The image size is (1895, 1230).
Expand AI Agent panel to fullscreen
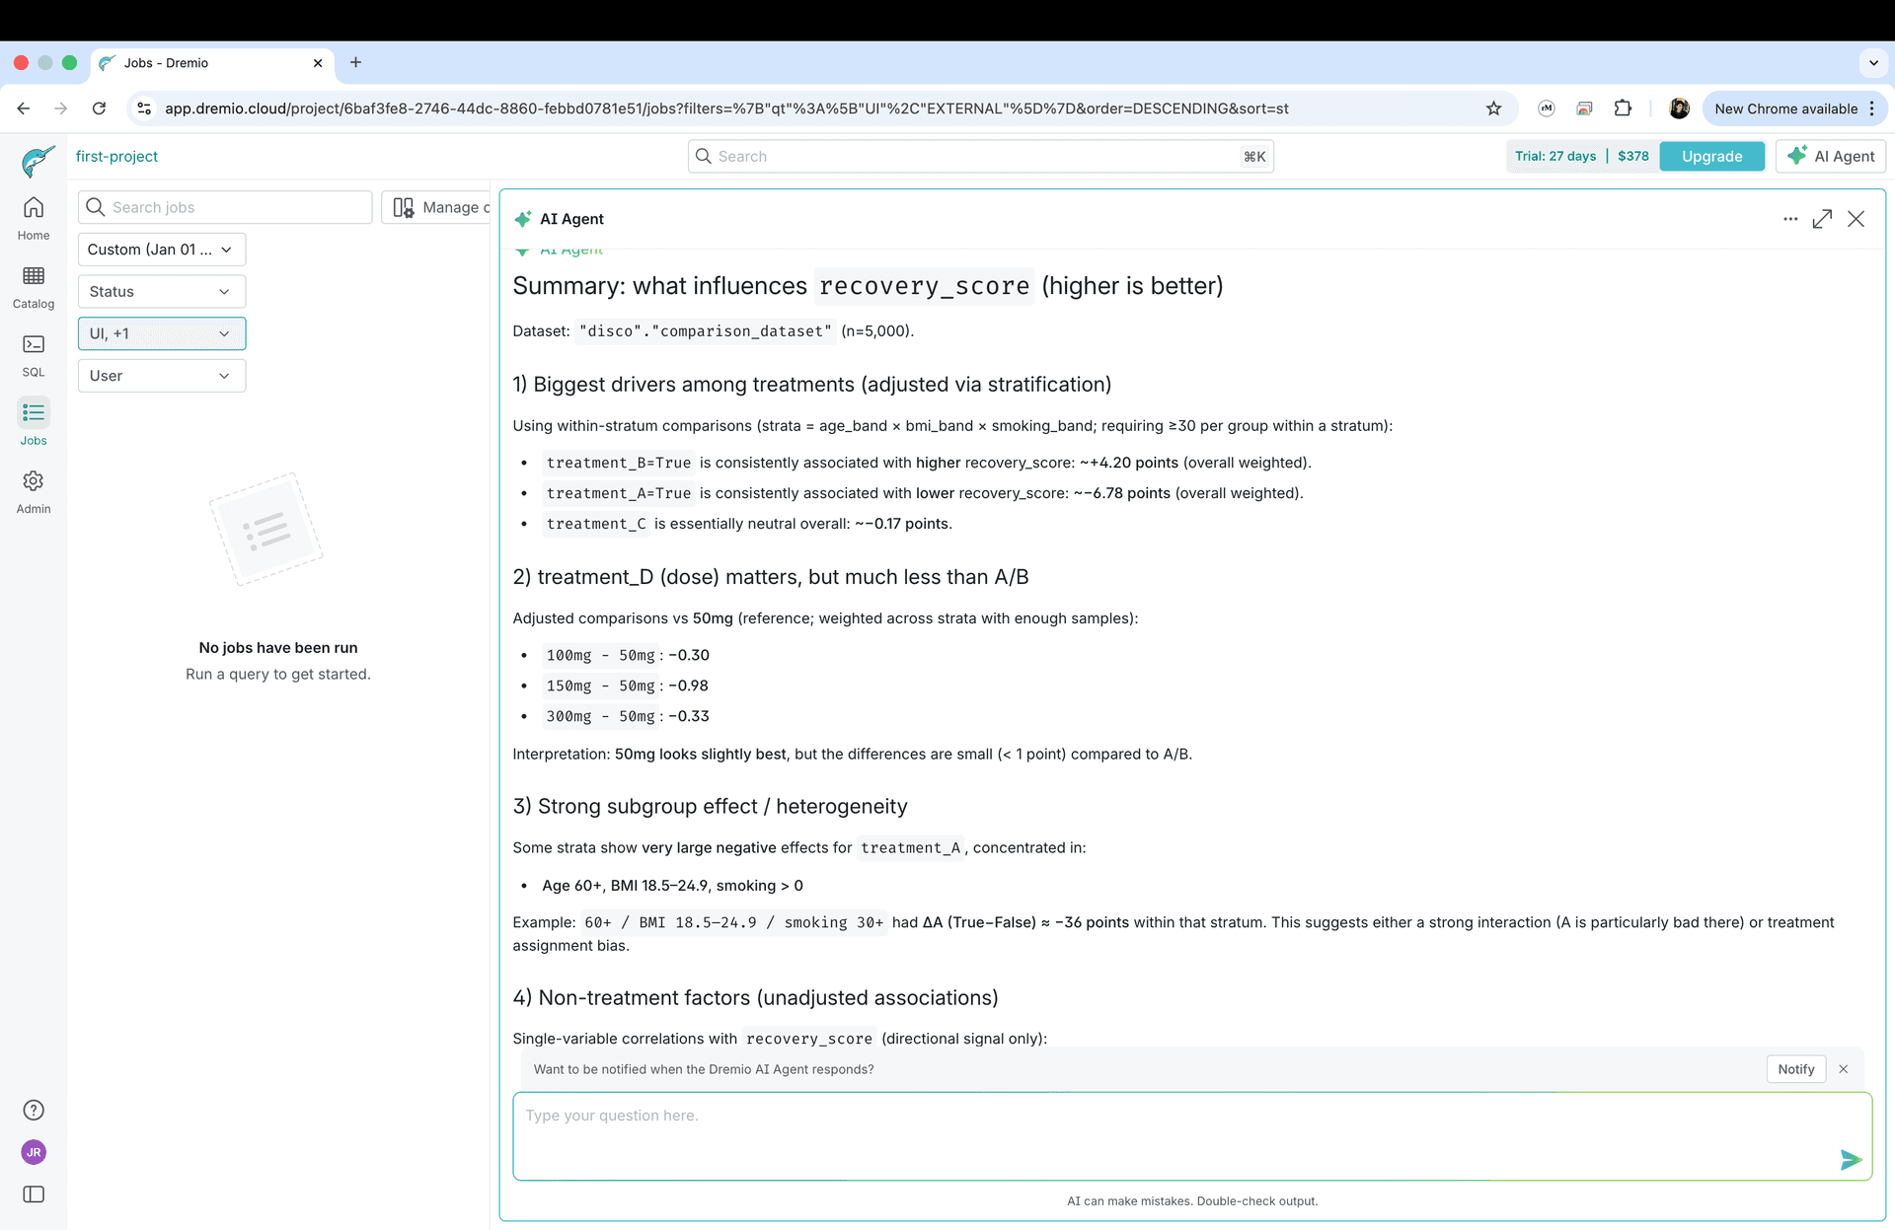click(x=1822, y=219)
